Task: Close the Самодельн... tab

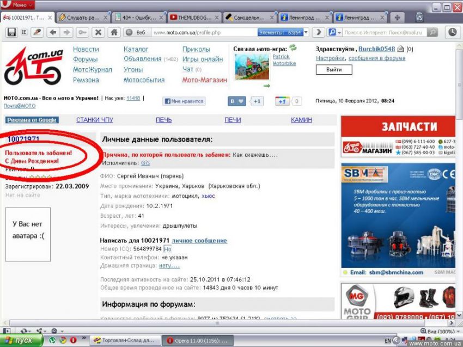Action: click(x=272, y=18)
